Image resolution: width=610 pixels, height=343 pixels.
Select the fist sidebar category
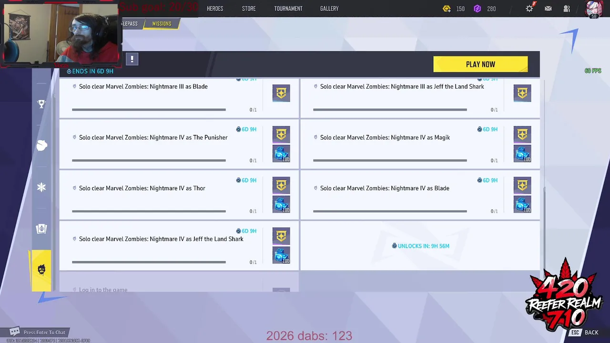(x=41, y=145)
